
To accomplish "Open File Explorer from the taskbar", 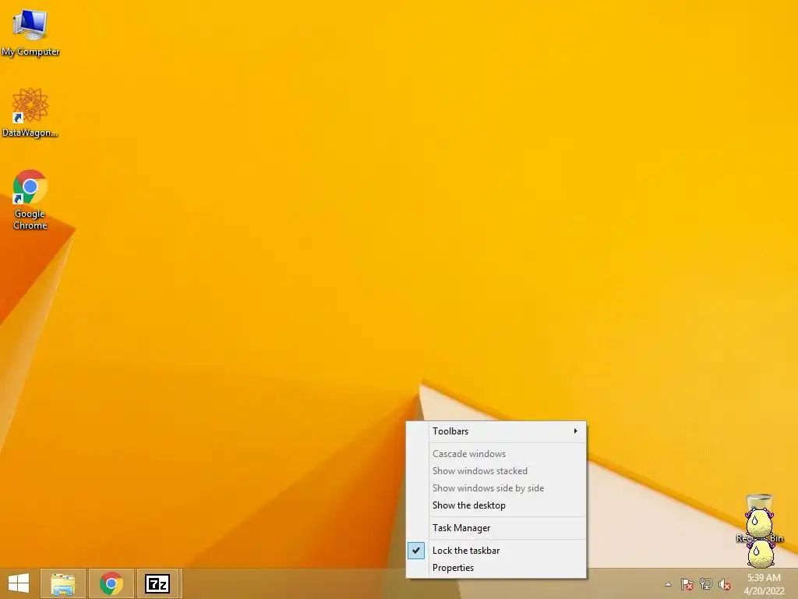I will [x=63, y=583].
